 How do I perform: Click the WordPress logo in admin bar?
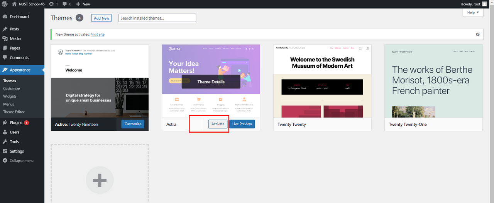click(x=5, y=4)
